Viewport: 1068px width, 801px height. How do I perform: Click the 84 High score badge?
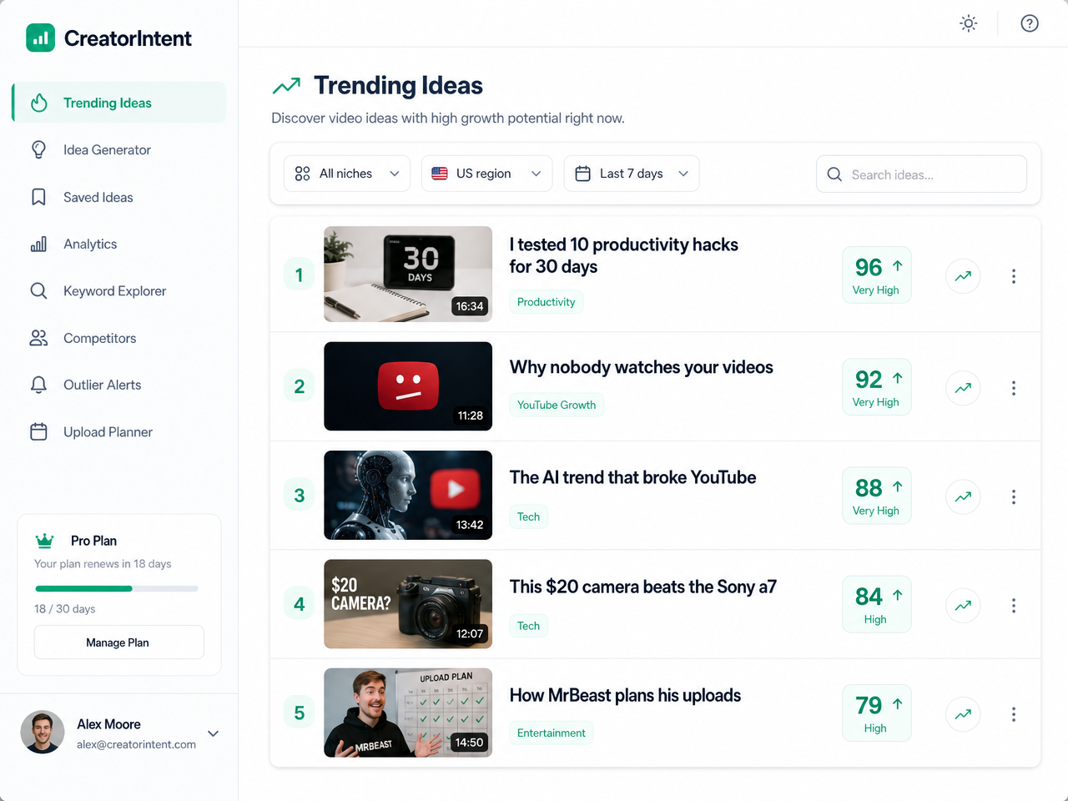(877, 605)
